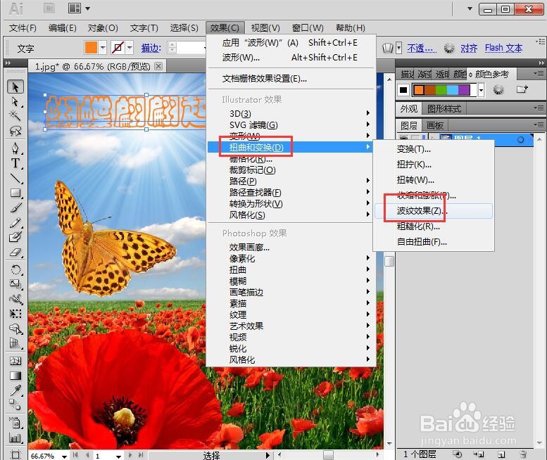Screen dimensions: 547x460
Task: Click the create new layer icon
Action: click(501, 454)
